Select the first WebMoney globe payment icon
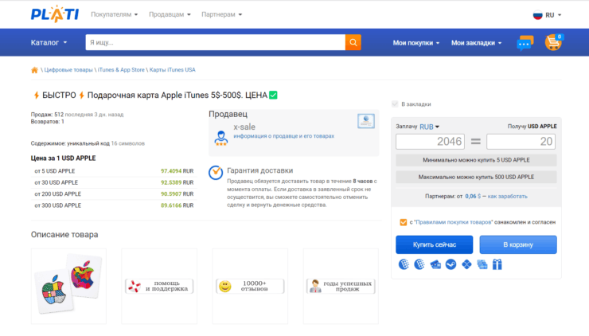The image size is (589, 336). [x=404, y=264]
